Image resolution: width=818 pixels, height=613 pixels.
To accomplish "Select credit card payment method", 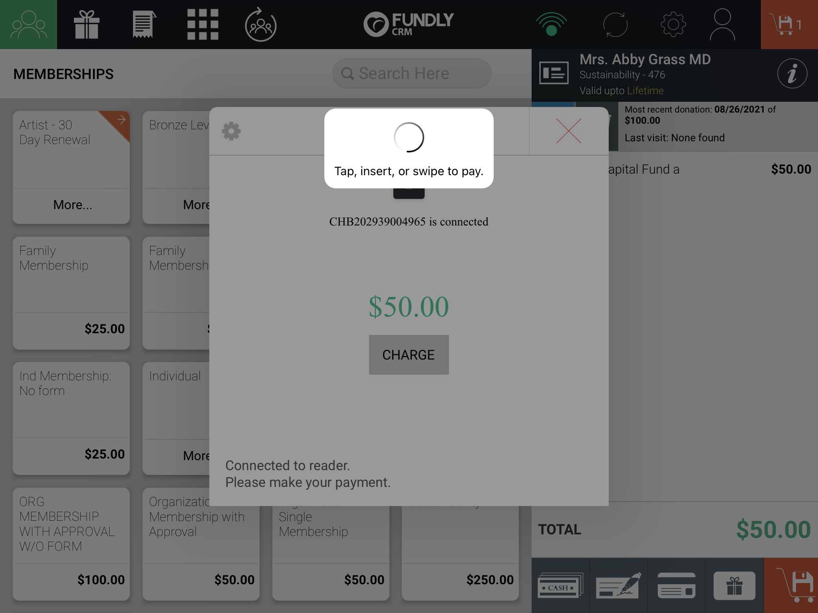I will [x=677, y=585].
